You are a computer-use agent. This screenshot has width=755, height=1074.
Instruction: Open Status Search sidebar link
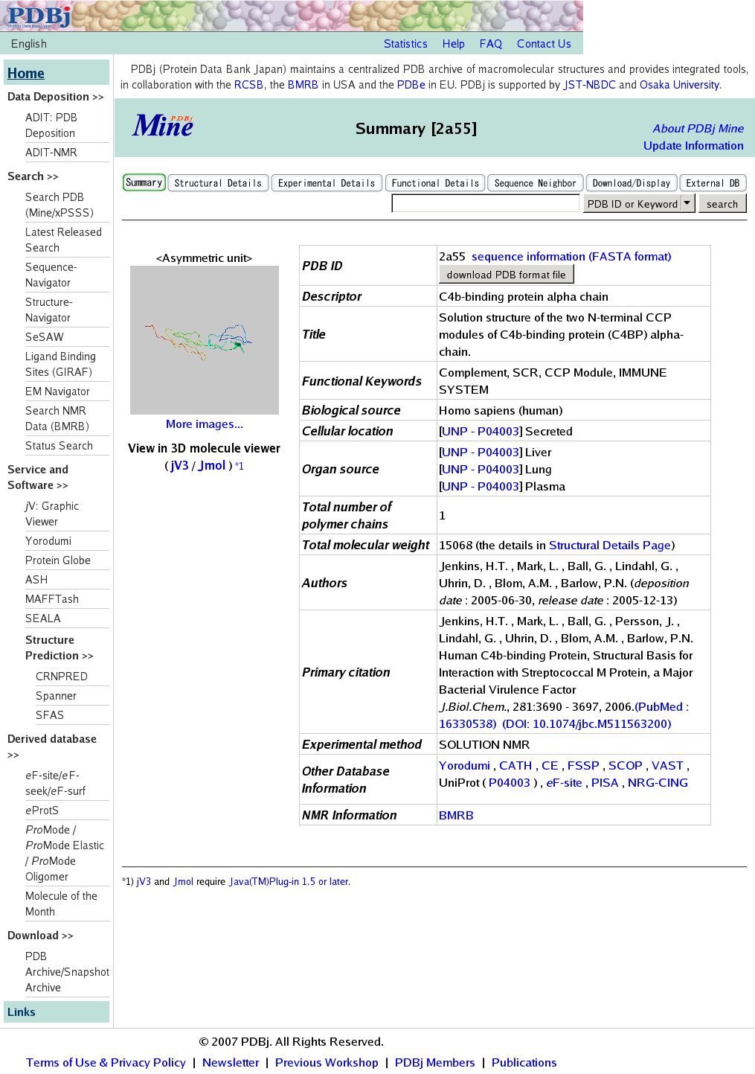coord(59,446)
